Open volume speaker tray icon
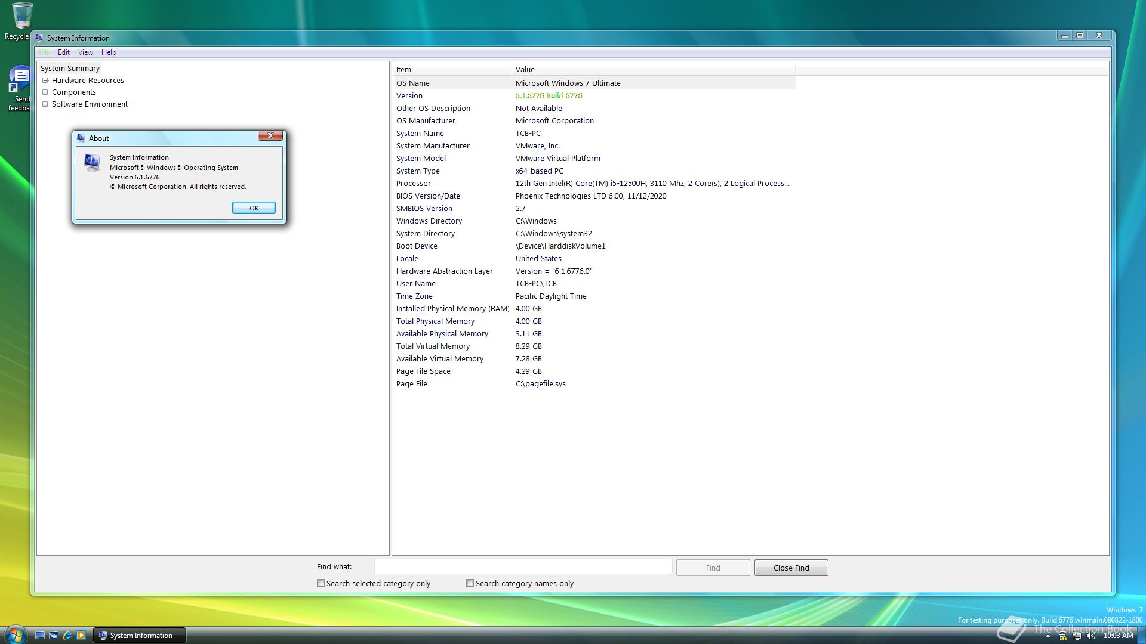Screen dimensions: 1146x644 pos(1092,636)
